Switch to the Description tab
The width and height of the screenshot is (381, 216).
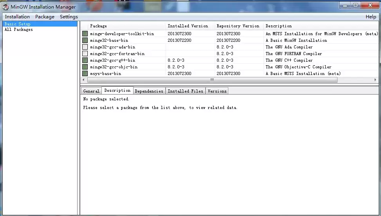pyautogui.click(x=117, y=91)
